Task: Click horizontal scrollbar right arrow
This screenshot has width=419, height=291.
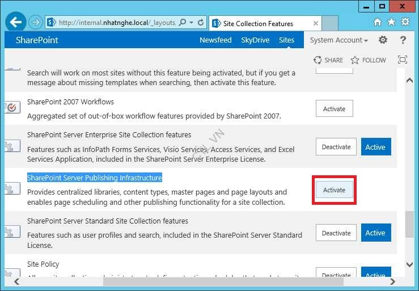Action: click(392, 281)
